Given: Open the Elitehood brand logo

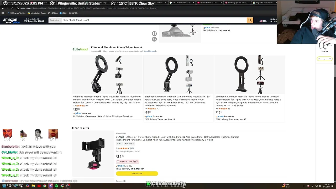Looking at the screenshot, I should [x=80, y=49].
